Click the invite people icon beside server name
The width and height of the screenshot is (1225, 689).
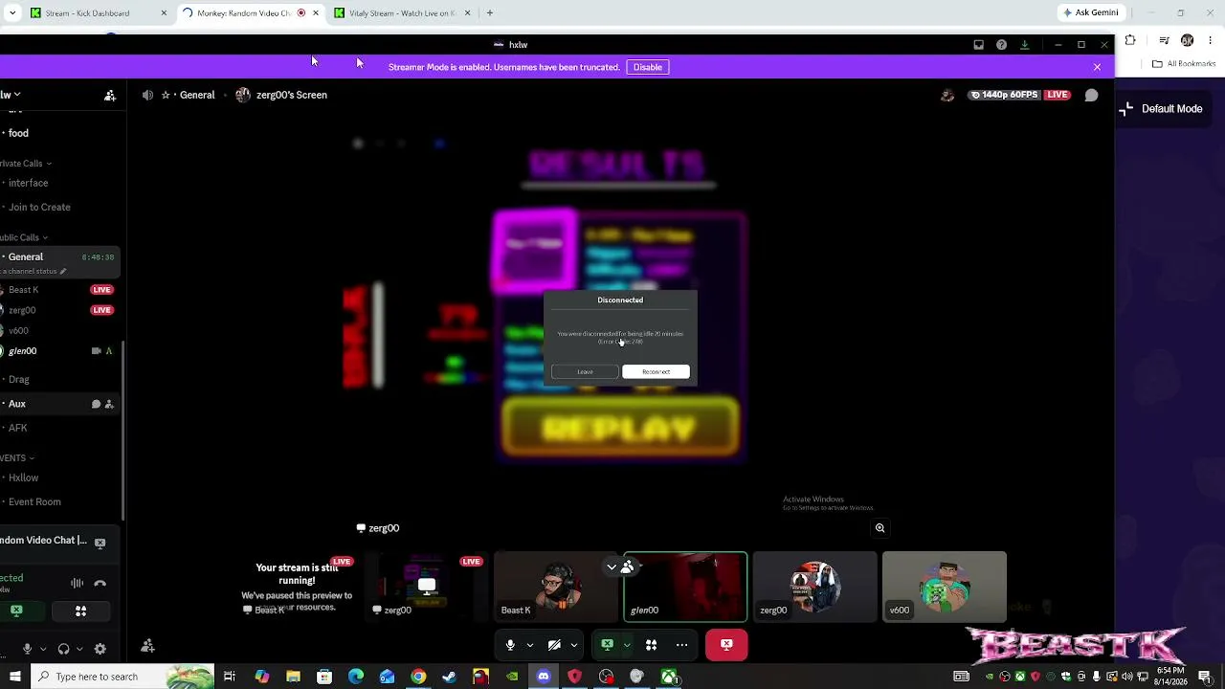pyautogui.click(x=110, y=95)
